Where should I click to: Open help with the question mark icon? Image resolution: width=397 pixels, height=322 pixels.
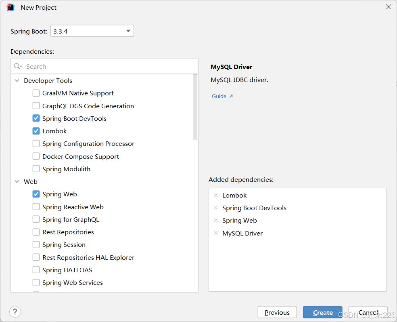[x=15, y=312]
